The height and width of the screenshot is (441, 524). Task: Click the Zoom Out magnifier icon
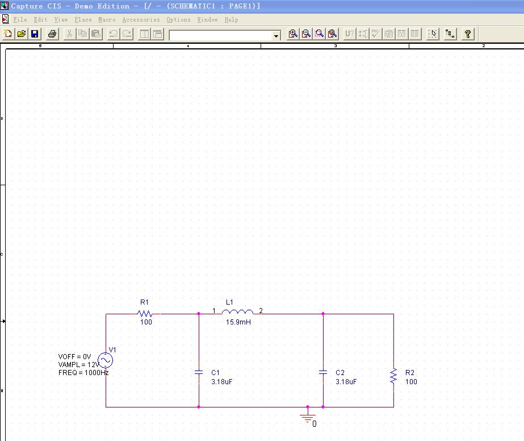coord(306,34)
